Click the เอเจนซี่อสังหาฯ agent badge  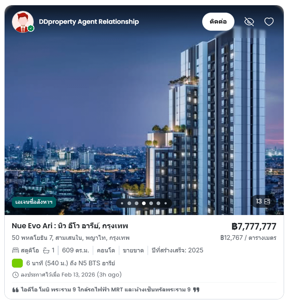click(34, 202)
